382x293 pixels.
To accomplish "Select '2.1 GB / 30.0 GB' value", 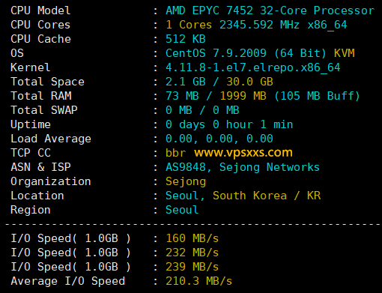I will (219, 82).
